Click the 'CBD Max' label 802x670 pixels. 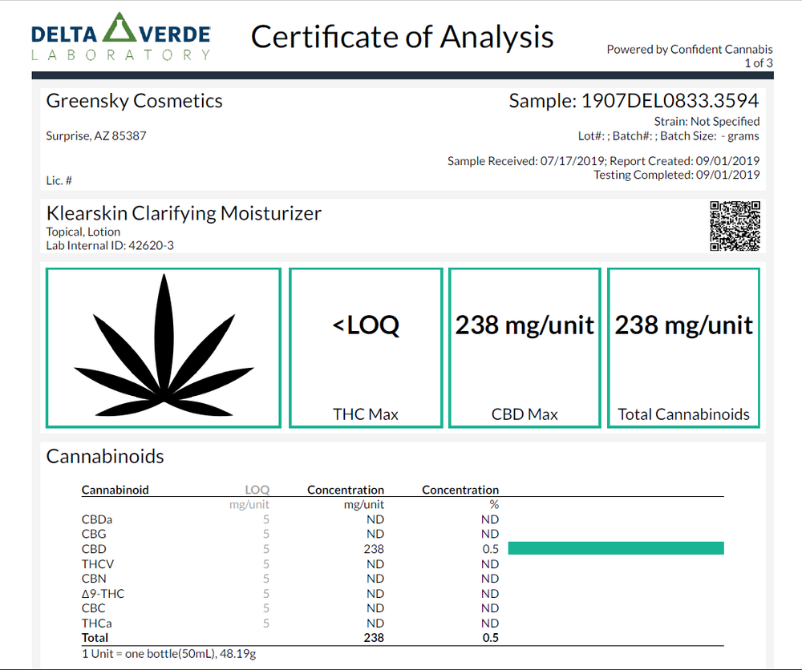tap(525, 414)
